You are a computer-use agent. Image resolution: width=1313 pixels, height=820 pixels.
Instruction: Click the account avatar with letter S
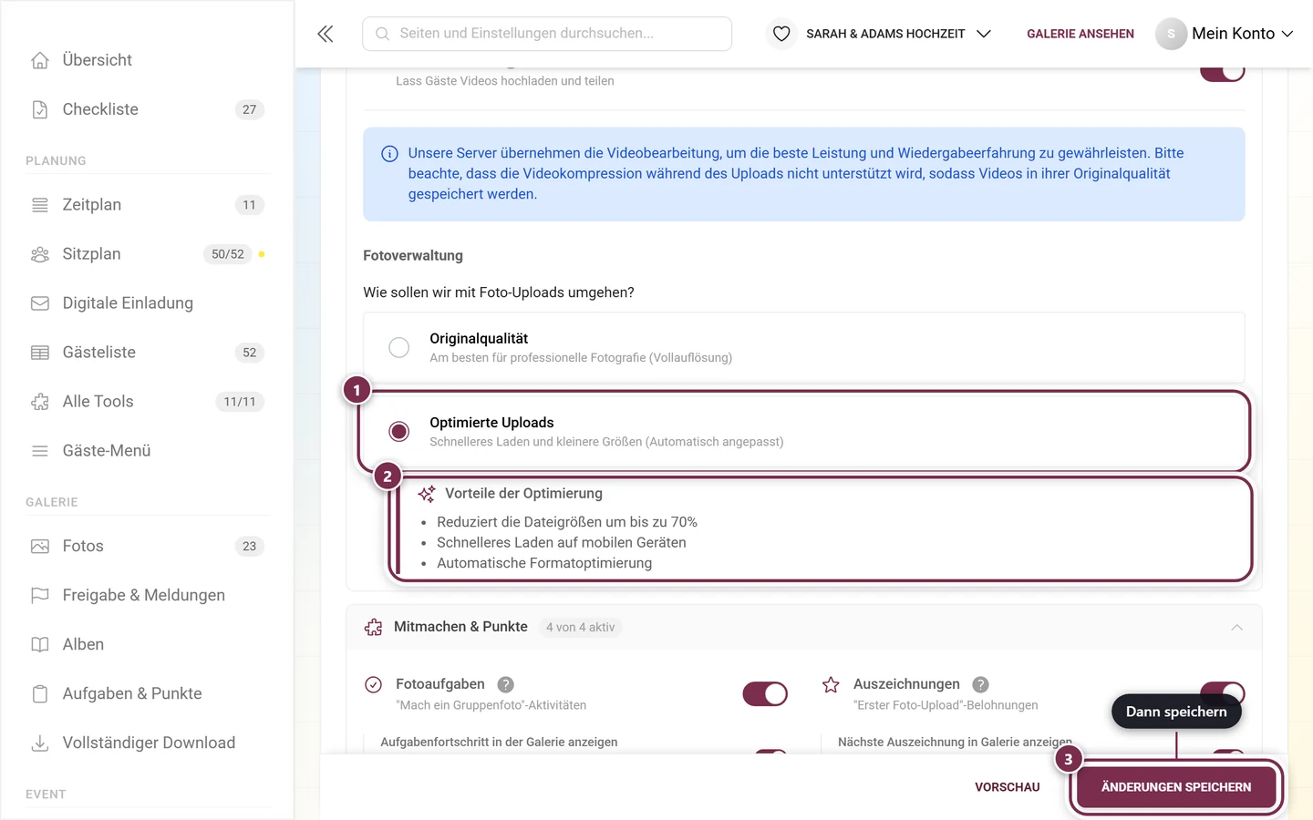click(x=1171, y=34)
